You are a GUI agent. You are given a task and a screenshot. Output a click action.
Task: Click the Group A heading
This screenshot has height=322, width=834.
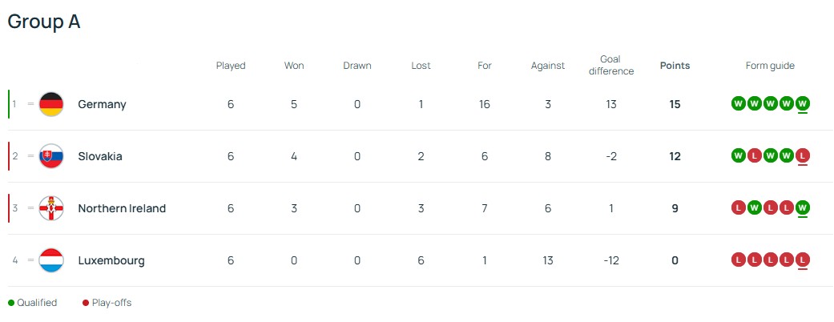pyautogui.click(x=44, y=22)
